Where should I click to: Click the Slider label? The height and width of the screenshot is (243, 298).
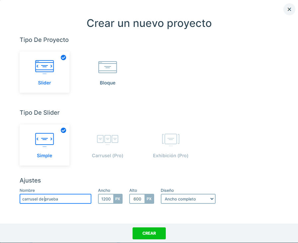tap(45, 83)
